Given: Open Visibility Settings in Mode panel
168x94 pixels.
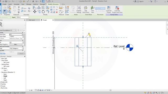Looking at the screenshot, I should point(79,9).
